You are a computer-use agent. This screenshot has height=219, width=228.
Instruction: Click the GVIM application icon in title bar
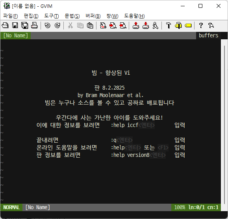[x=7, y=6]
